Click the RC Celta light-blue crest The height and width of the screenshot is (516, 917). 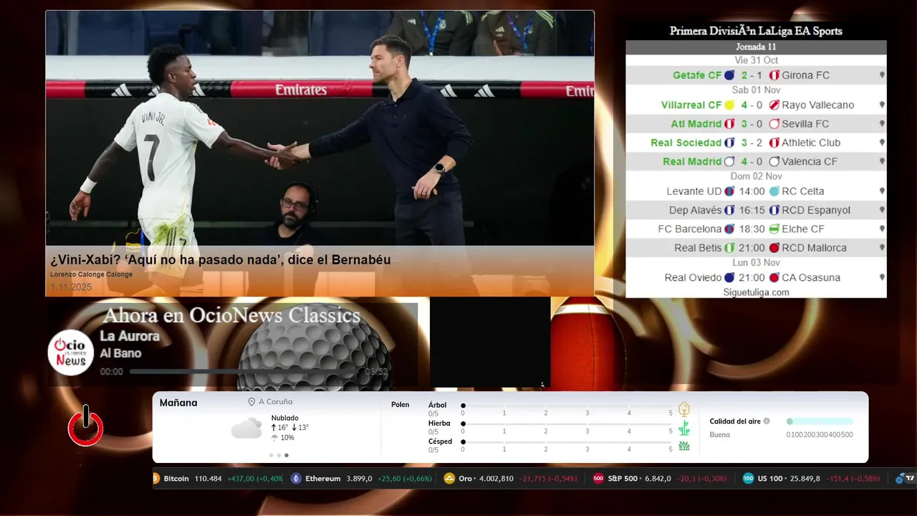coord(774,191)
